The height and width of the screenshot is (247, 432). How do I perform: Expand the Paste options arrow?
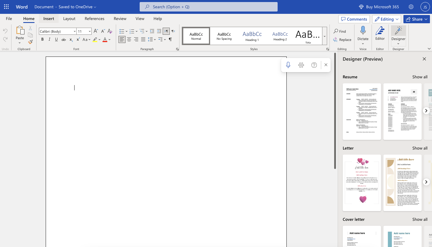pyautogui.click(x=20, y=43)
